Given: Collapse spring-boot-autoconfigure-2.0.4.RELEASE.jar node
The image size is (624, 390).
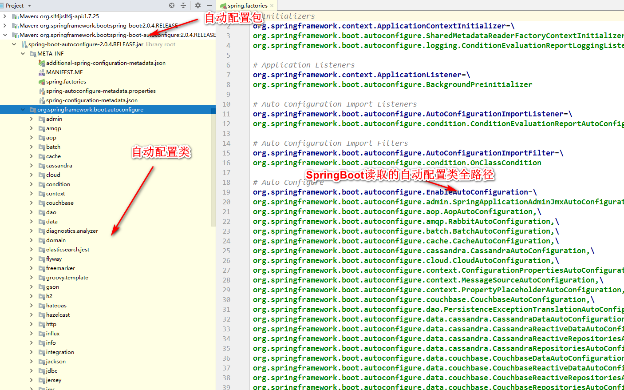Looking at the screenshot, I should [14, 44].
